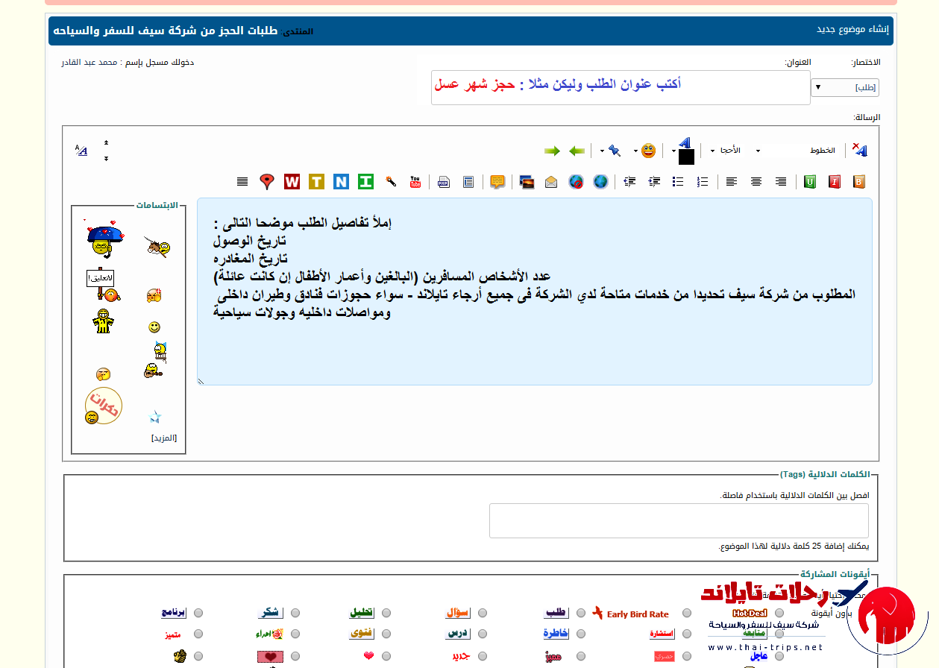Click the green undo arrow
Image resolution: width=939 pixels, height=668 pixels.
tap(577, 151)
